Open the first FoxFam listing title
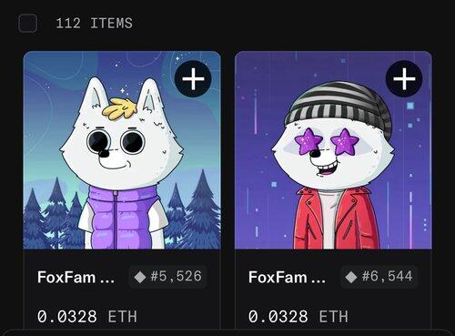 (76, 277)
